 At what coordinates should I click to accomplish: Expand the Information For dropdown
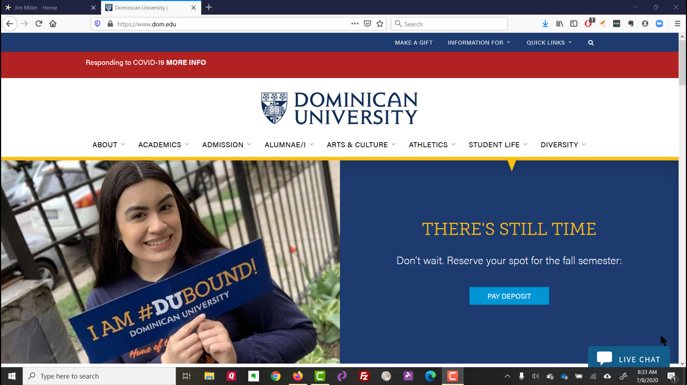pyautogui.click(x=479, y=43)
